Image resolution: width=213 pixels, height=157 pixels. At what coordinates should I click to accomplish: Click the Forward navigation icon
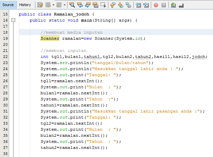[59, 5]
